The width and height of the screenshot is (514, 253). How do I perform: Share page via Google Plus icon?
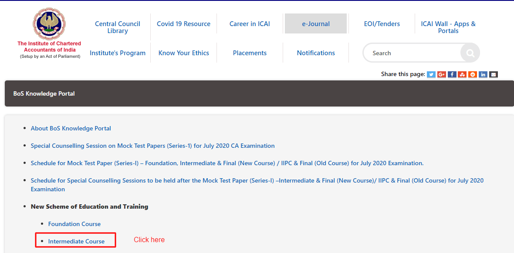pos(441,74)
